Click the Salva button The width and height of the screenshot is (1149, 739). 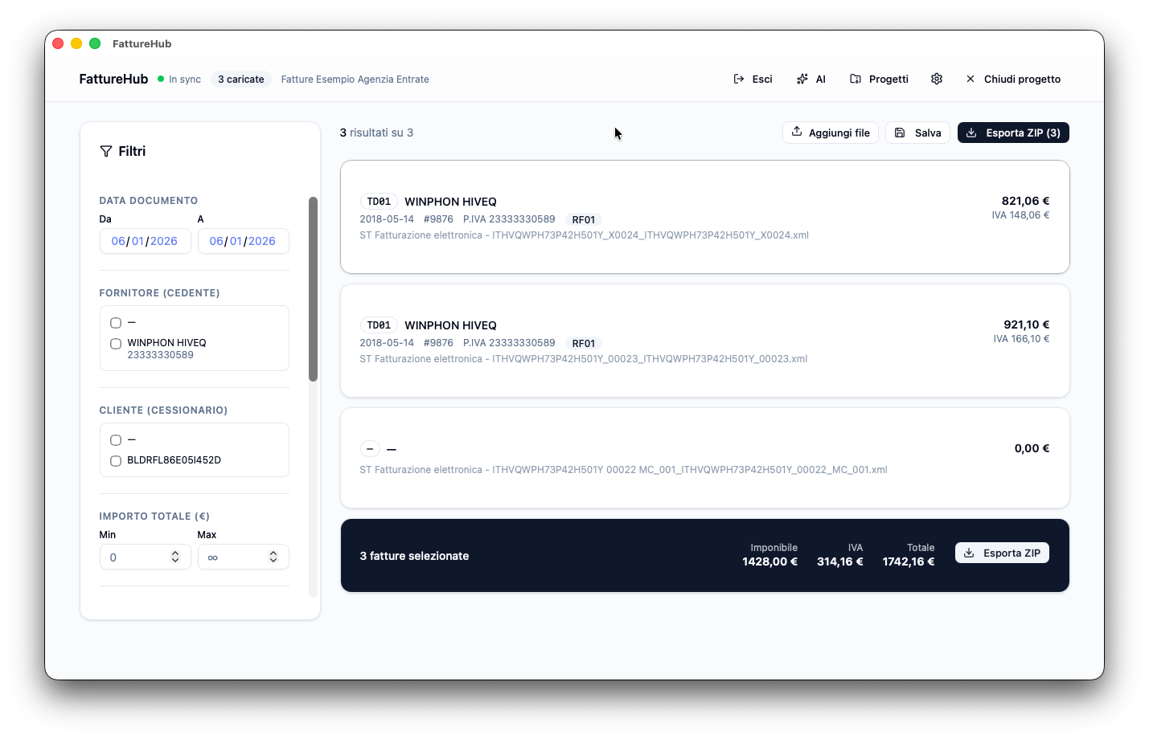point(917,133)
